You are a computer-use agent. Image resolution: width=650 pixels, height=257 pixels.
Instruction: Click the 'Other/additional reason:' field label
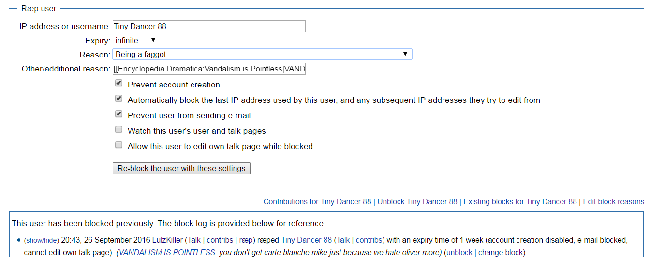click(x=66, y=69)
